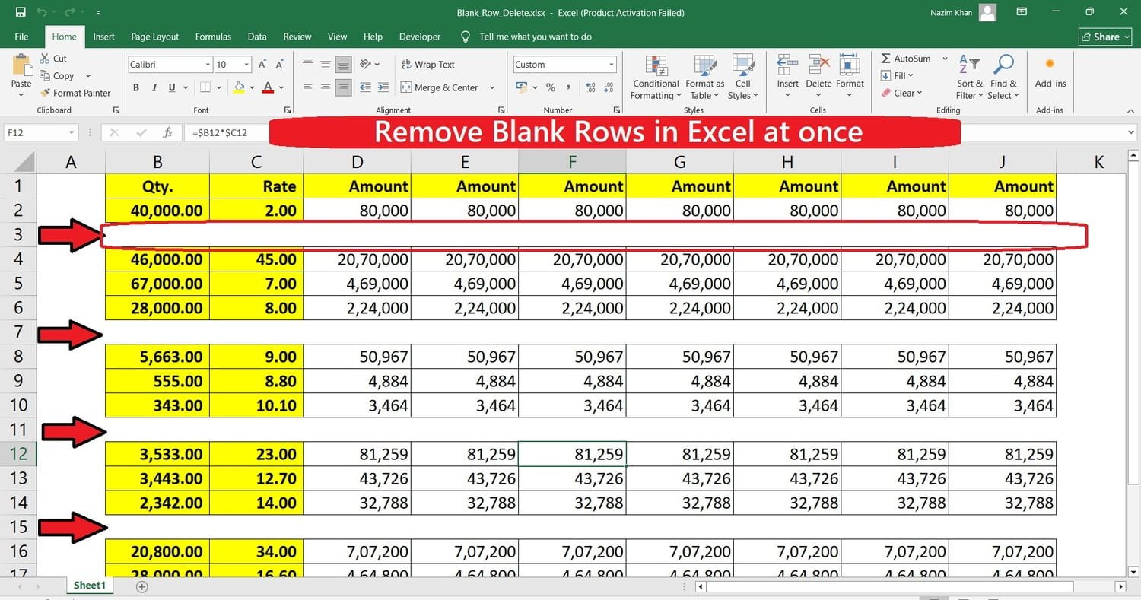The width and height of the screenshot is (1141, 600).
Task: Click the Percent Style icon
Action: tap(550, 87)
